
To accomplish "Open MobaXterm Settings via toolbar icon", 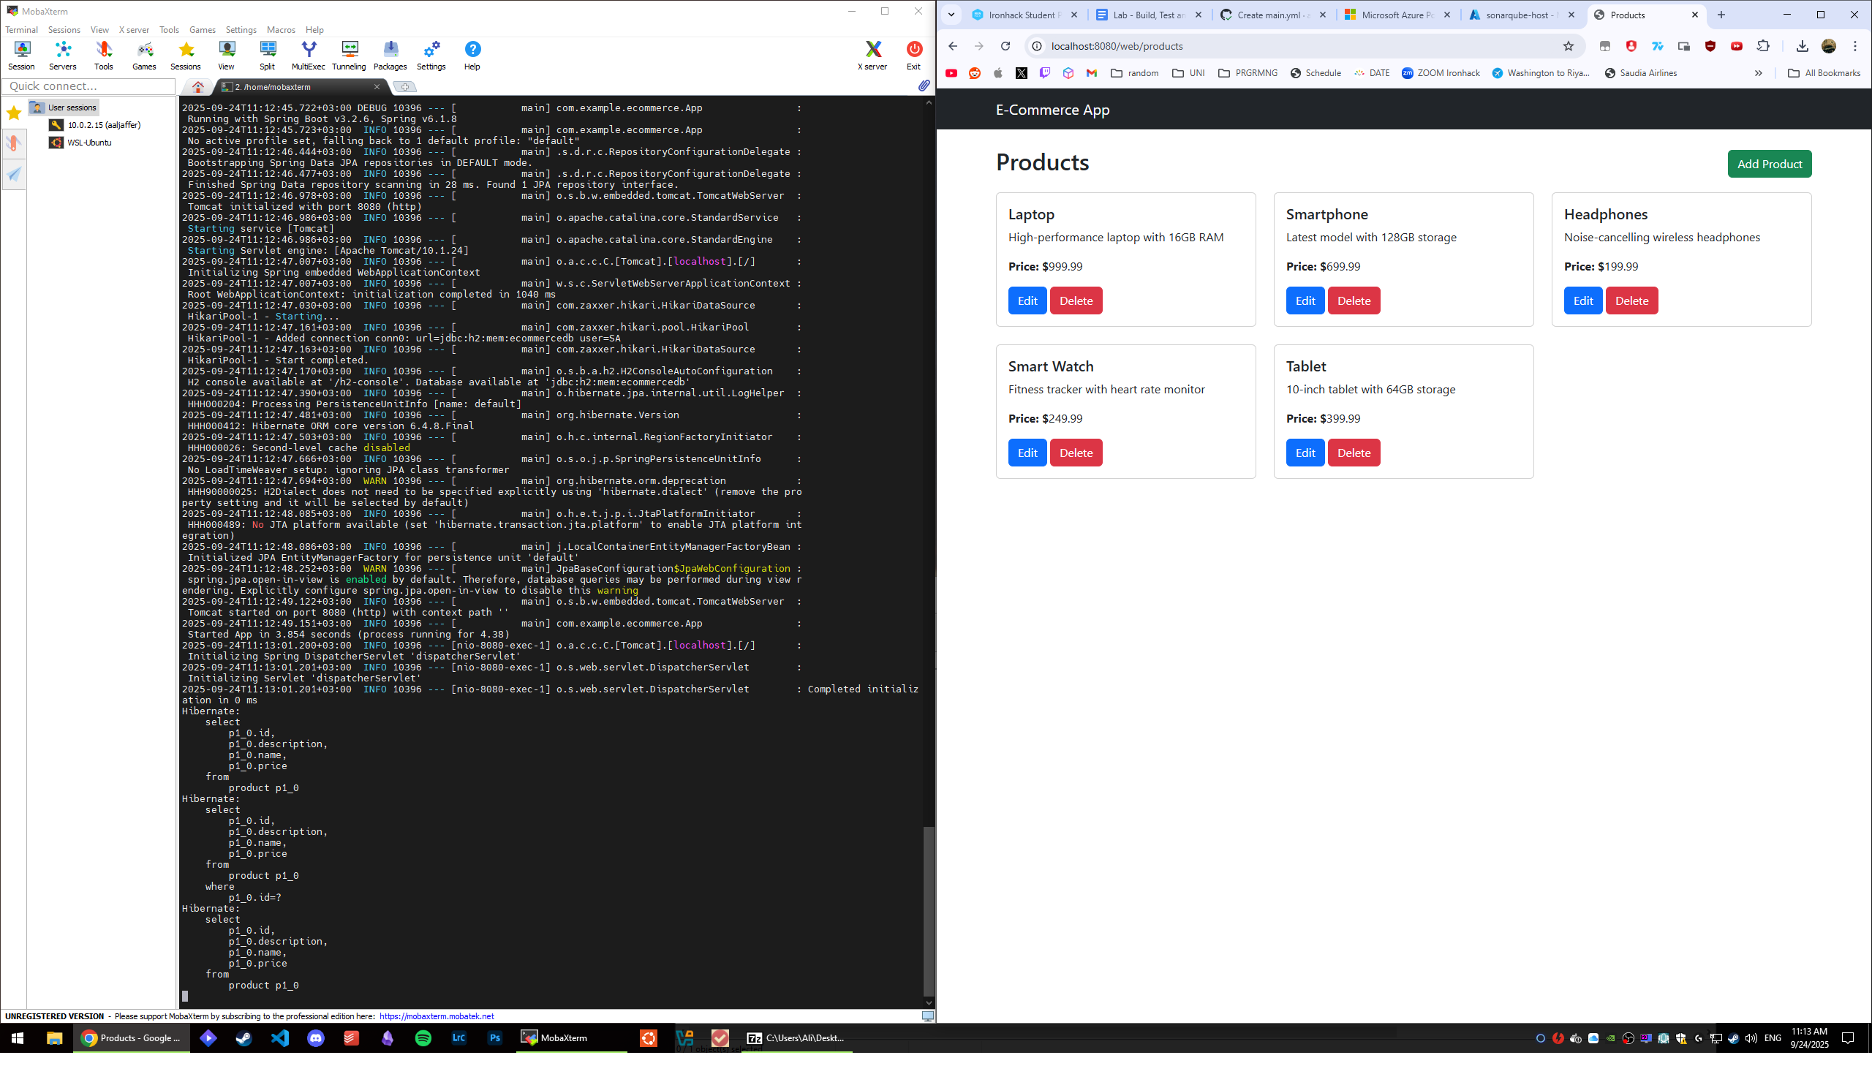I will [x=431, y=51].
